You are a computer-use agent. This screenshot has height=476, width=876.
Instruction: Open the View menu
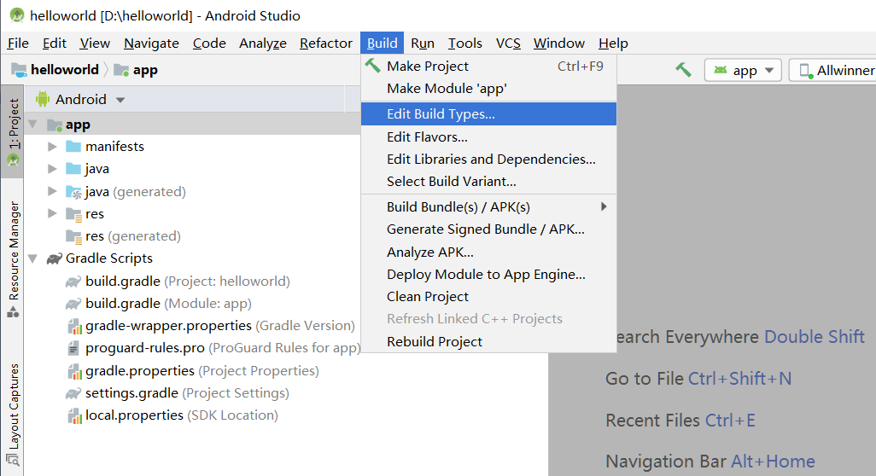point(95,43)
